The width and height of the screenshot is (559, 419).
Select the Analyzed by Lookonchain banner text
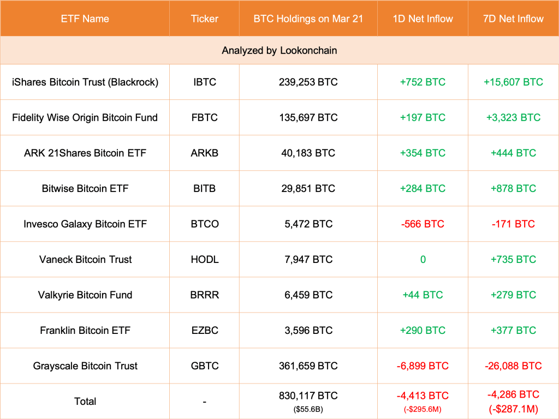coord(279,51)
